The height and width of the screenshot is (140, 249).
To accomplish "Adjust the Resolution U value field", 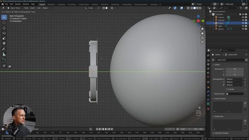I will click(x=235, y=69).
